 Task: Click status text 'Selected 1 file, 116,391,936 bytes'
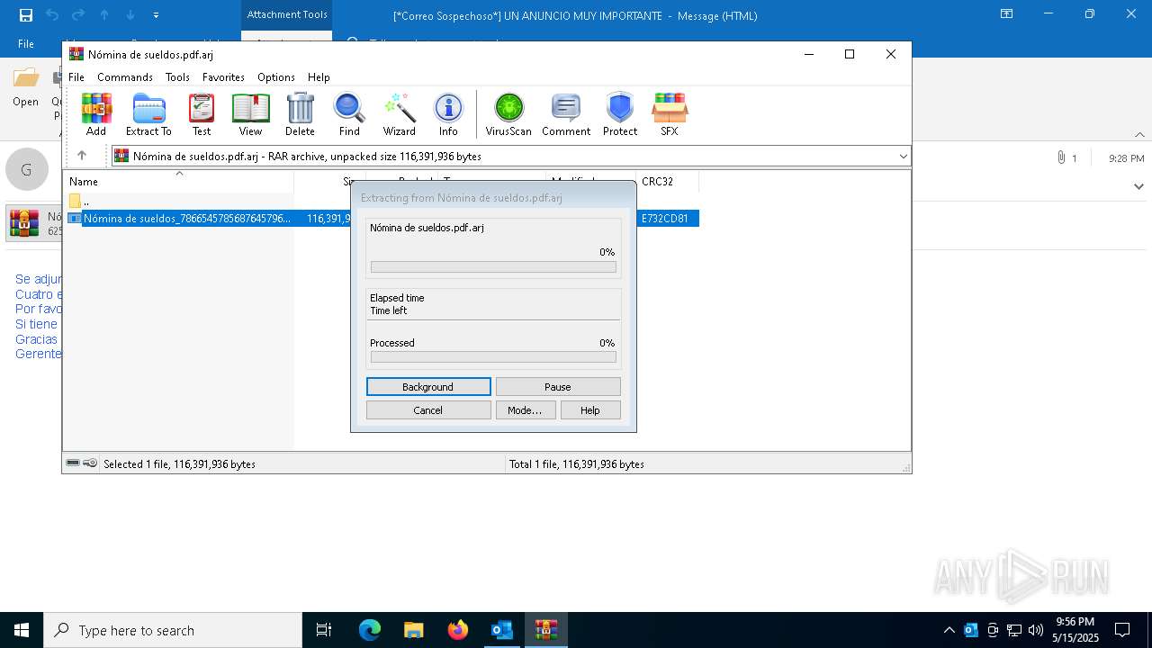pos(179,464)
